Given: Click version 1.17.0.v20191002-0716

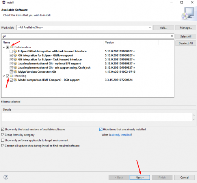Looking at the screenshot, I should [120, 72].
